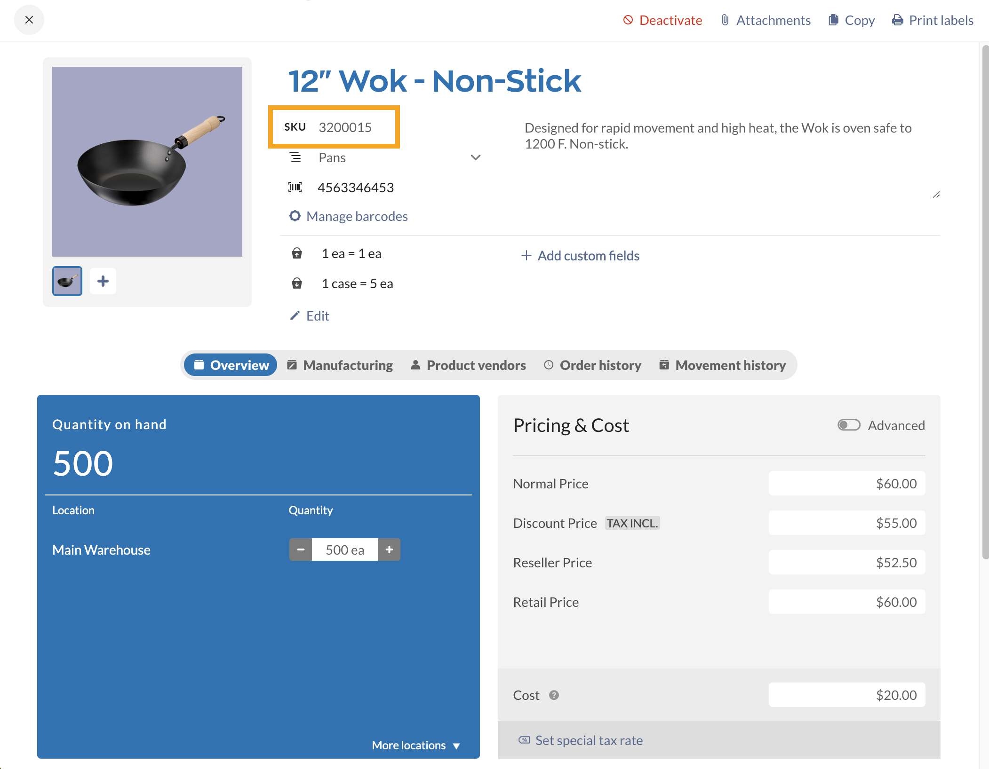The height and width of the screenshot is (769, 989).
Task: Click the Deactivate product icon
Action: point(628,20)
